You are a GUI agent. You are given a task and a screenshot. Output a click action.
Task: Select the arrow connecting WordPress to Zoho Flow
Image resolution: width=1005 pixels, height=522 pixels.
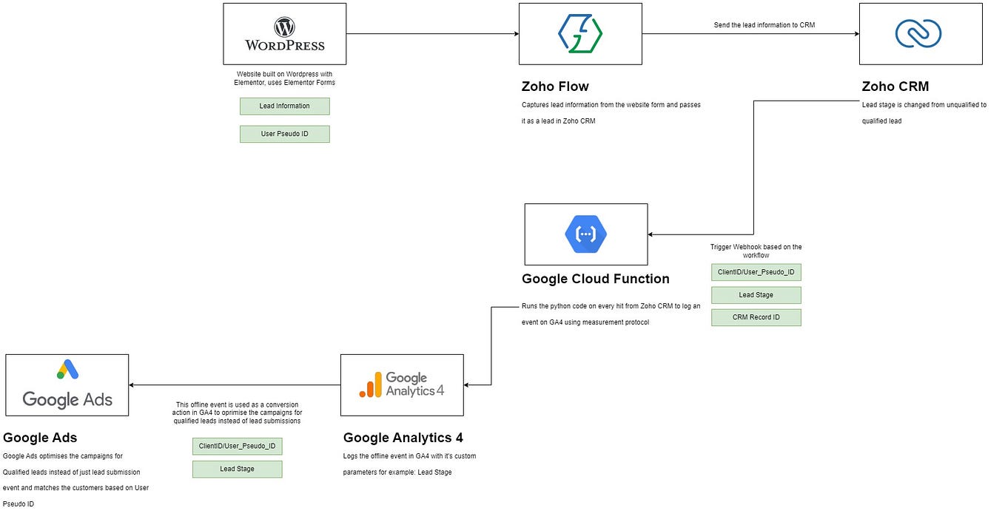[433, 33]
